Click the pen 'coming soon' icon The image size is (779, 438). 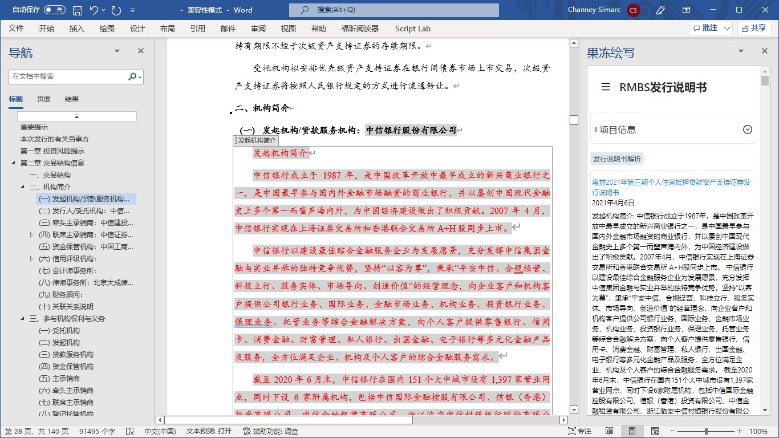661,10
